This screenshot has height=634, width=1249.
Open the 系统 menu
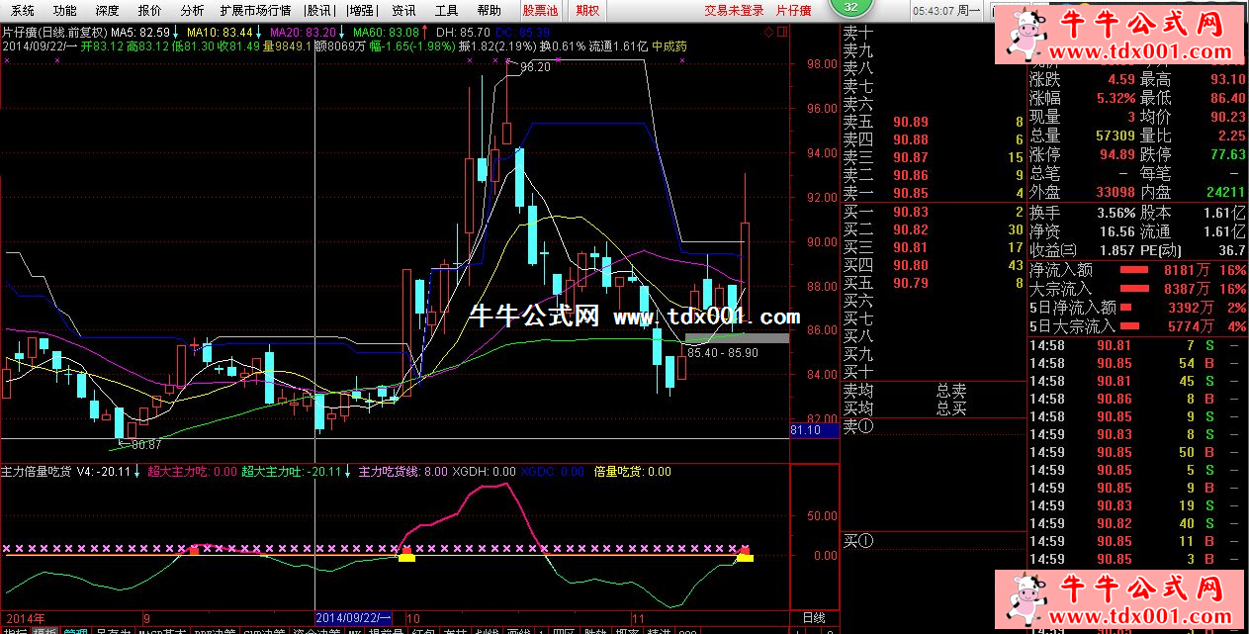point(23,10)
